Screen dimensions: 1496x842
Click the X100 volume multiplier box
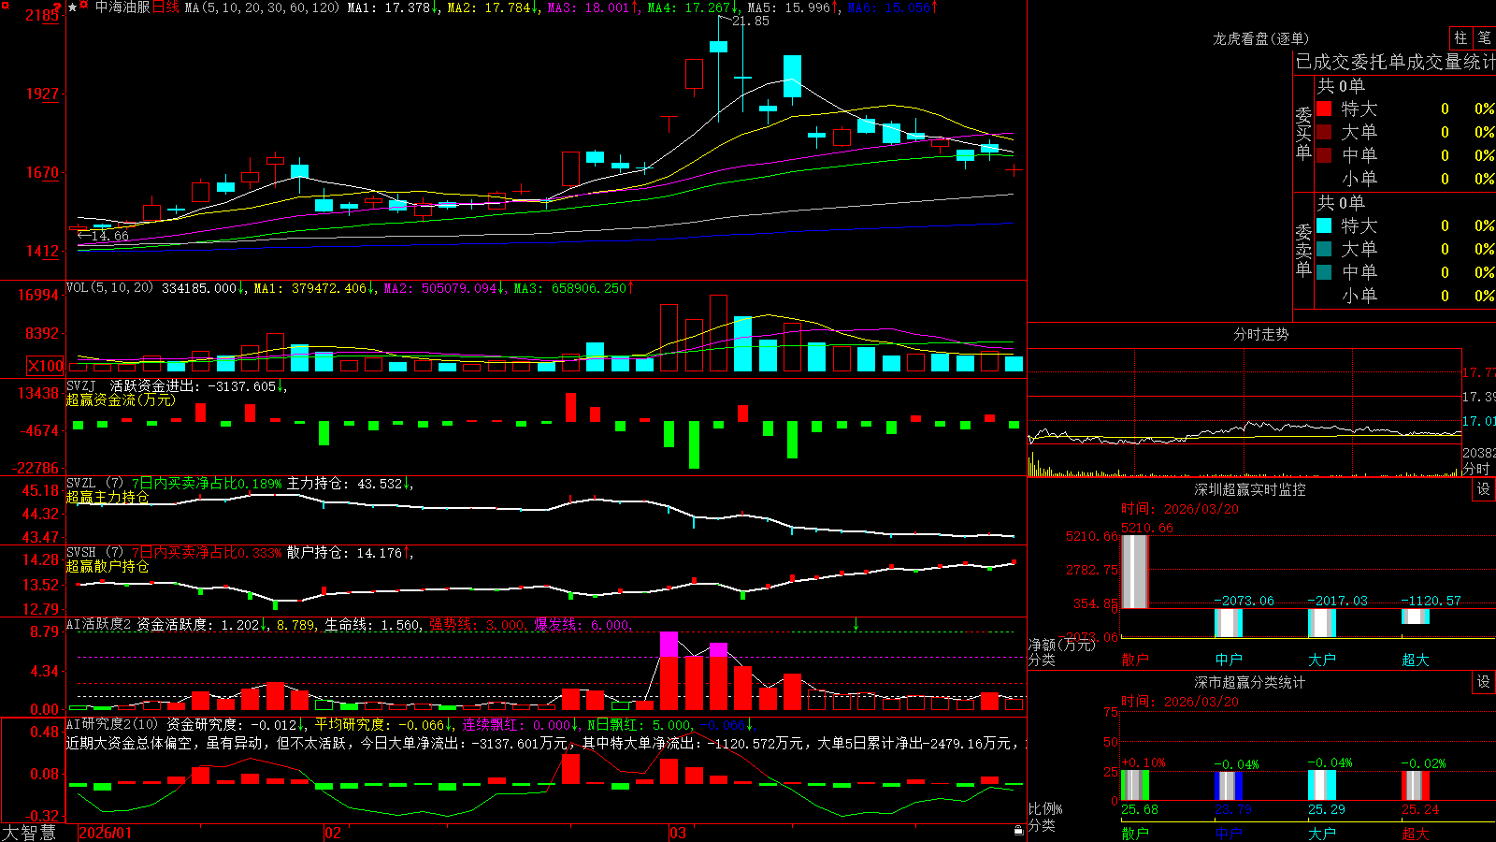pyautogui.click(x=45, y=366)
